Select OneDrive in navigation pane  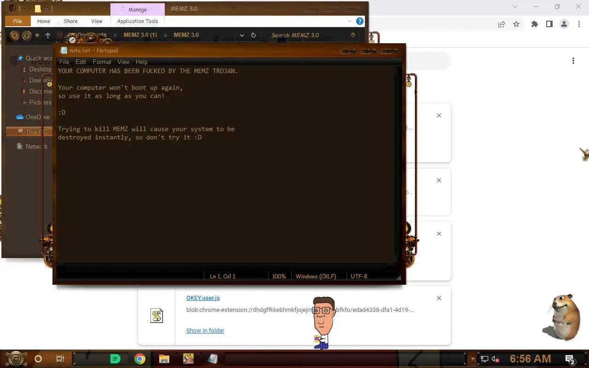coord(32,117)
